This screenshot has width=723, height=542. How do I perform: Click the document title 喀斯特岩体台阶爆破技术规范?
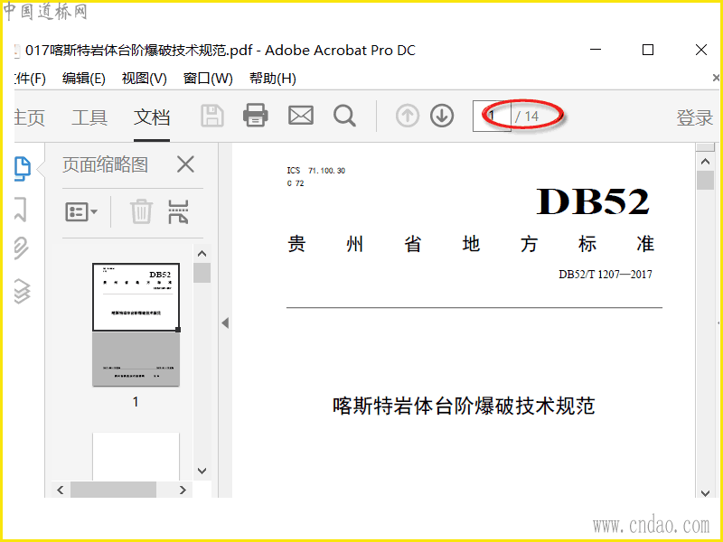464,406
